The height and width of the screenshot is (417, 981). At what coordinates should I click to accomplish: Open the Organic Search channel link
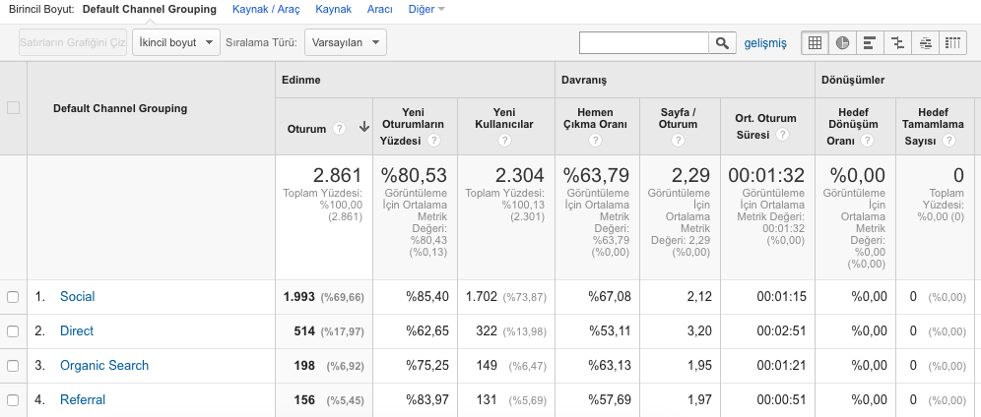[104, 365]
